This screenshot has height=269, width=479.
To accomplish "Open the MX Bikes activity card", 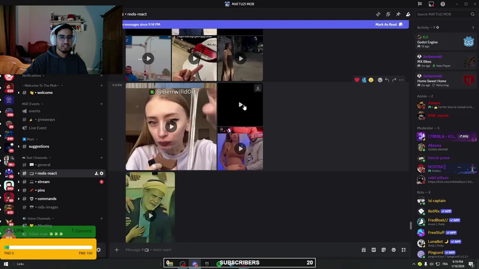I will click(446, 61).
